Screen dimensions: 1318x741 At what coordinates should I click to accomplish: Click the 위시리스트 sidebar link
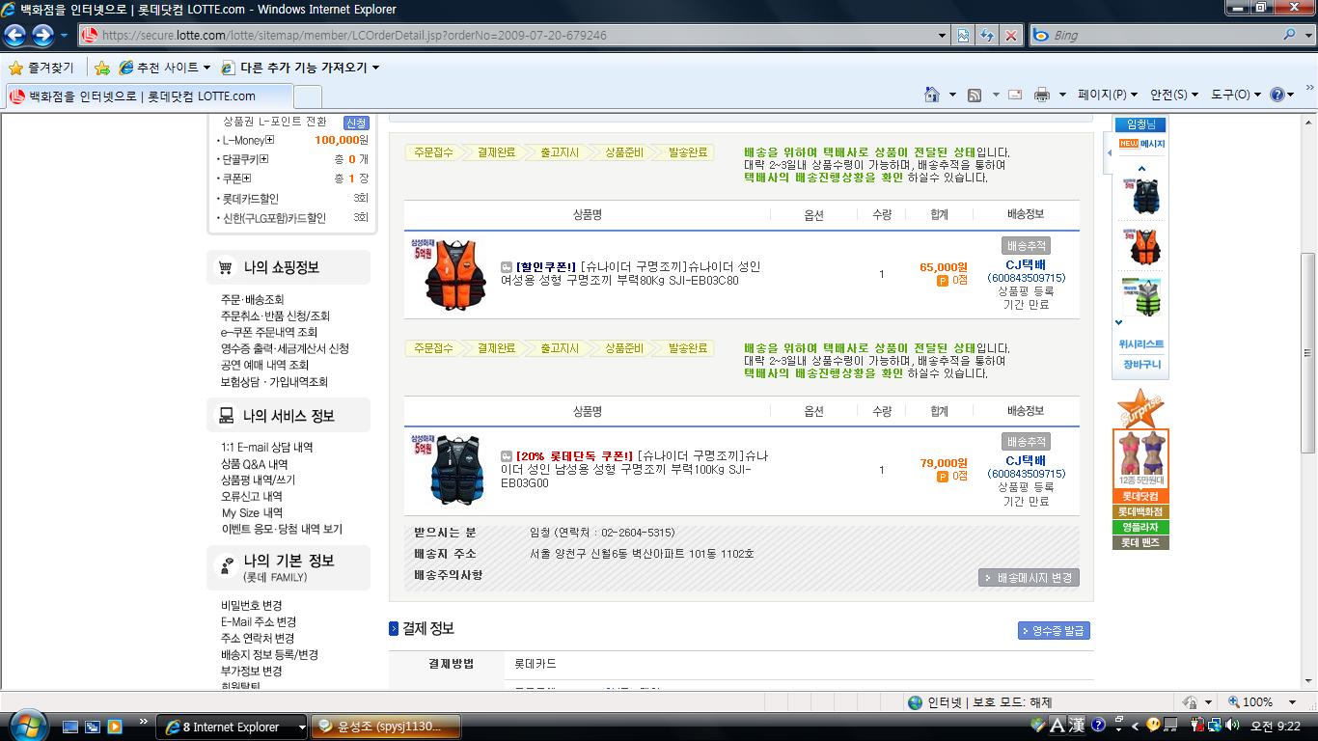tap(1141, 344)
